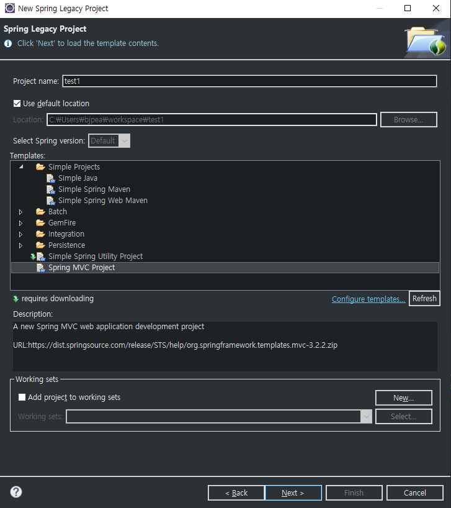Click the Description text about Spring MVC

click(109, 326)
